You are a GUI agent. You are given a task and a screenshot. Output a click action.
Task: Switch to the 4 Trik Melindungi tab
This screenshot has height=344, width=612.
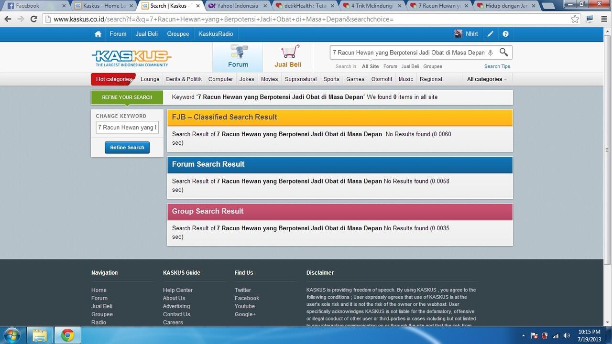tap(372, 6)
